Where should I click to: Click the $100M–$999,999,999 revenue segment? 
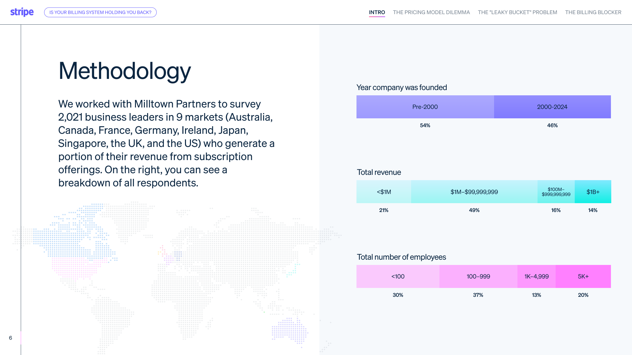(x=556, y=192)
